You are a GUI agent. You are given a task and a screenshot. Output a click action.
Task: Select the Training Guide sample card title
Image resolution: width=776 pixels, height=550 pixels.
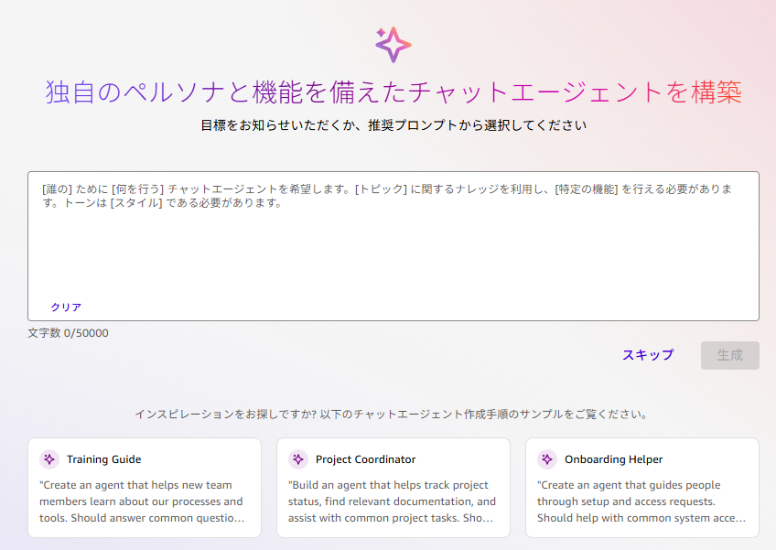click(104, 459)
